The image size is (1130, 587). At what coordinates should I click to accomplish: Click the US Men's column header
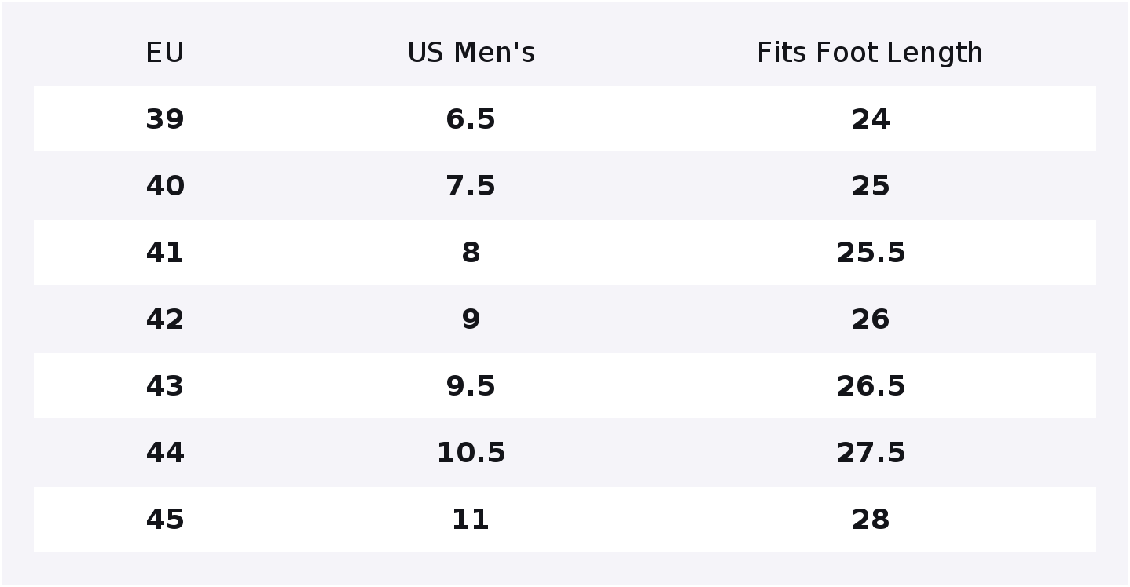[x=471, y=53]
